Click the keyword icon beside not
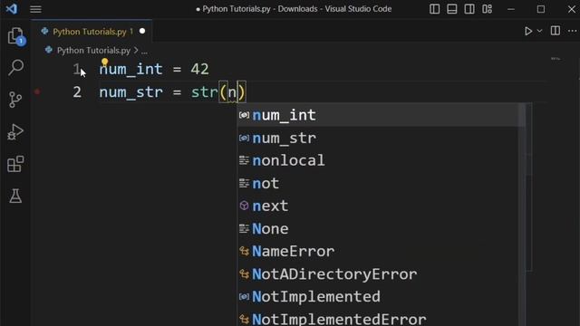Screen dimensions: 580x326 tap(244, 183)
